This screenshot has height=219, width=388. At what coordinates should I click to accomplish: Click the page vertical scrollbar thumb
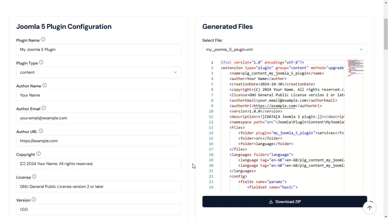point(386,34)
